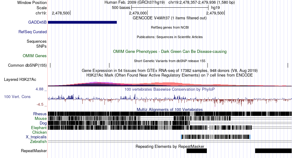Click the SNPs track label

click(x=41, y=46)
